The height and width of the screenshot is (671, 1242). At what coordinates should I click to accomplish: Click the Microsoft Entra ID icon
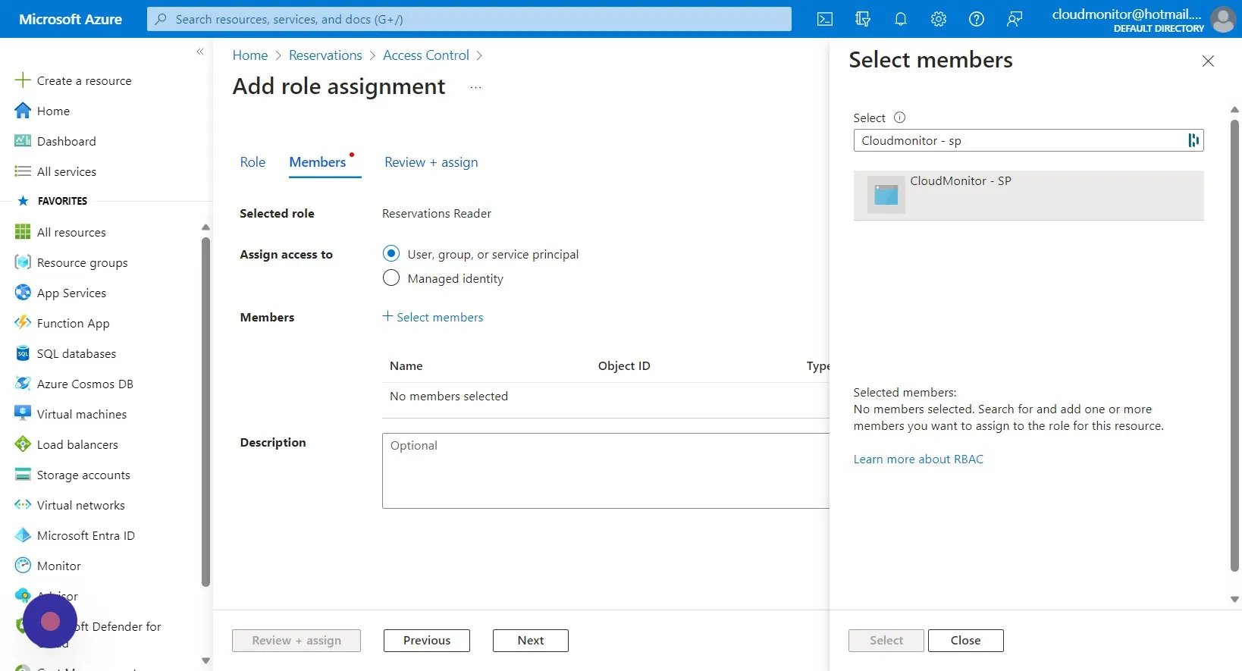tap(23, 535)
